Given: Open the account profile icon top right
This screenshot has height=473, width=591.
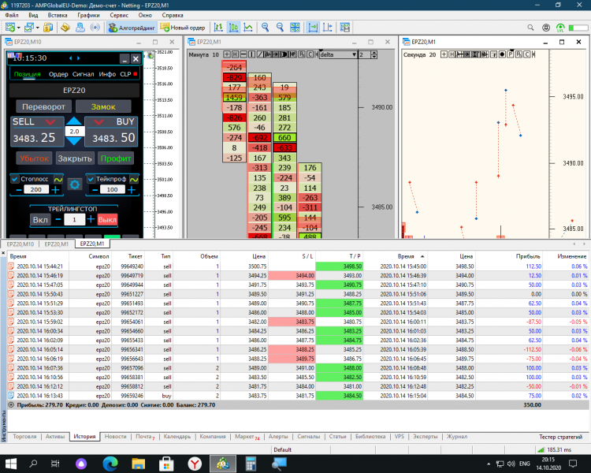Looking at the screenshot, I should [546, 28].
